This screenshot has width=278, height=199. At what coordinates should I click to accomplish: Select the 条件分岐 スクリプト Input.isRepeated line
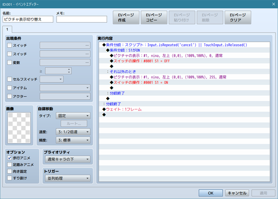(x=184, y=45)
